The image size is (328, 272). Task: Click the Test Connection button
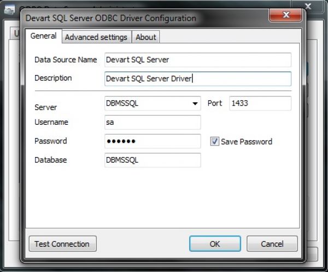pyautogui.click(x=62, y=244)
